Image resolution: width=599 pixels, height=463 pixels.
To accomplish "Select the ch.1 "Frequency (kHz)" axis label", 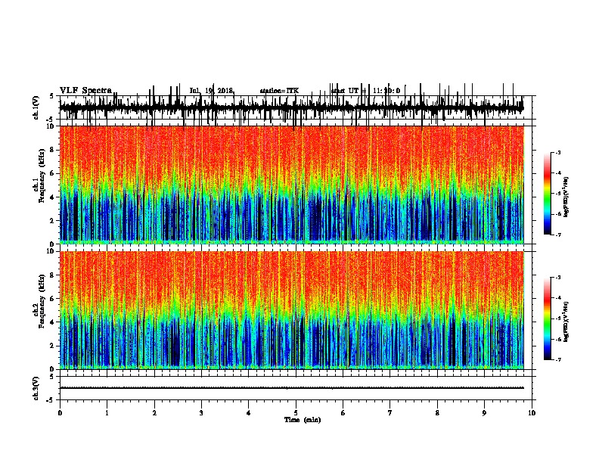I will (x=42, y=176).
